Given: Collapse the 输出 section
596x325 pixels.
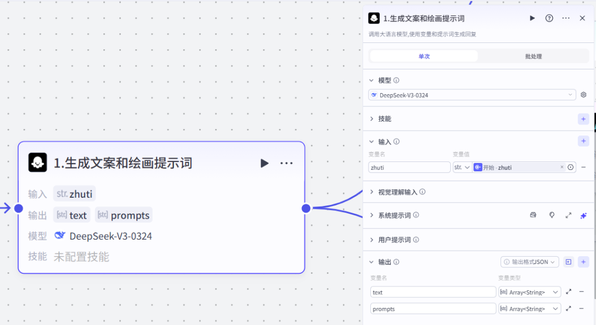Looking at the screenshot, I should coord(371,262).
